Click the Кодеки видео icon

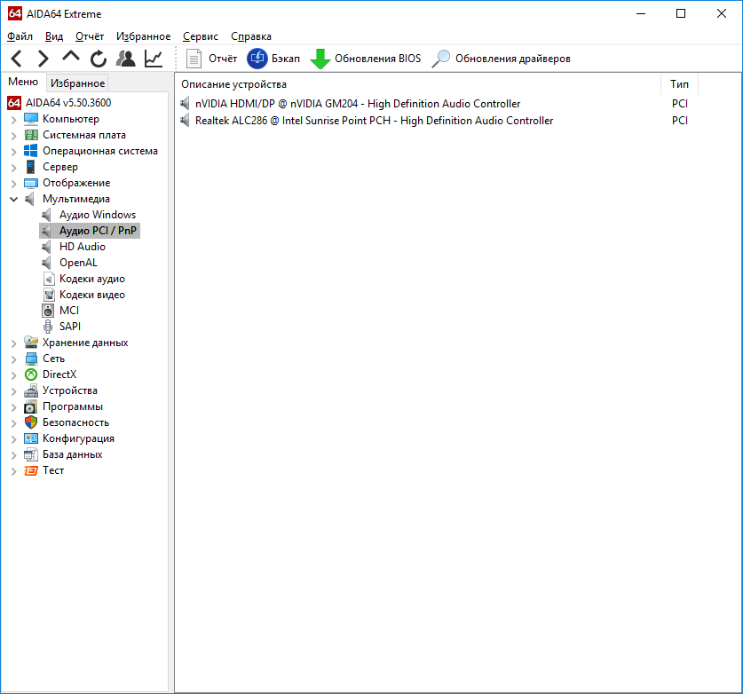tap(48, 295)
